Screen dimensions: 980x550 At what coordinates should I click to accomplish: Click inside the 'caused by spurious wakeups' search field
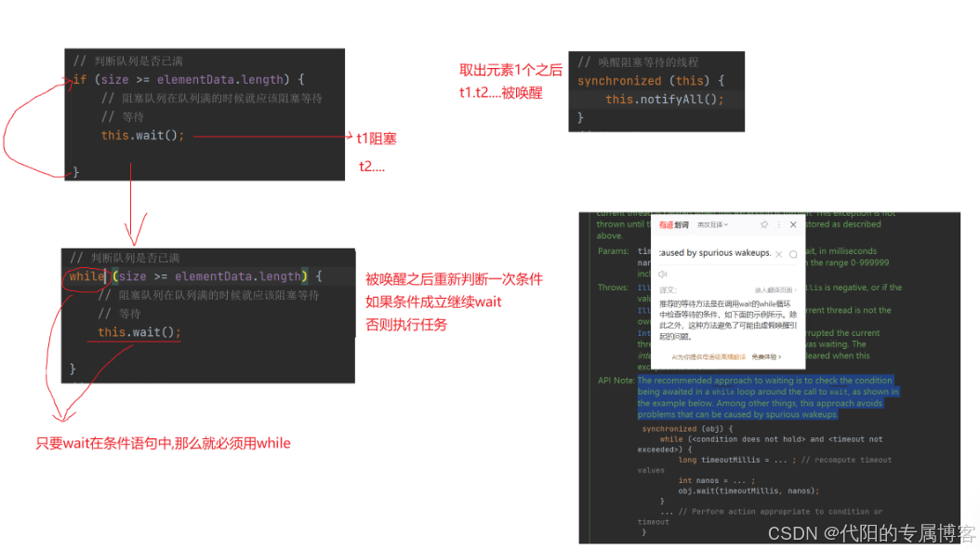coord(714,253)
